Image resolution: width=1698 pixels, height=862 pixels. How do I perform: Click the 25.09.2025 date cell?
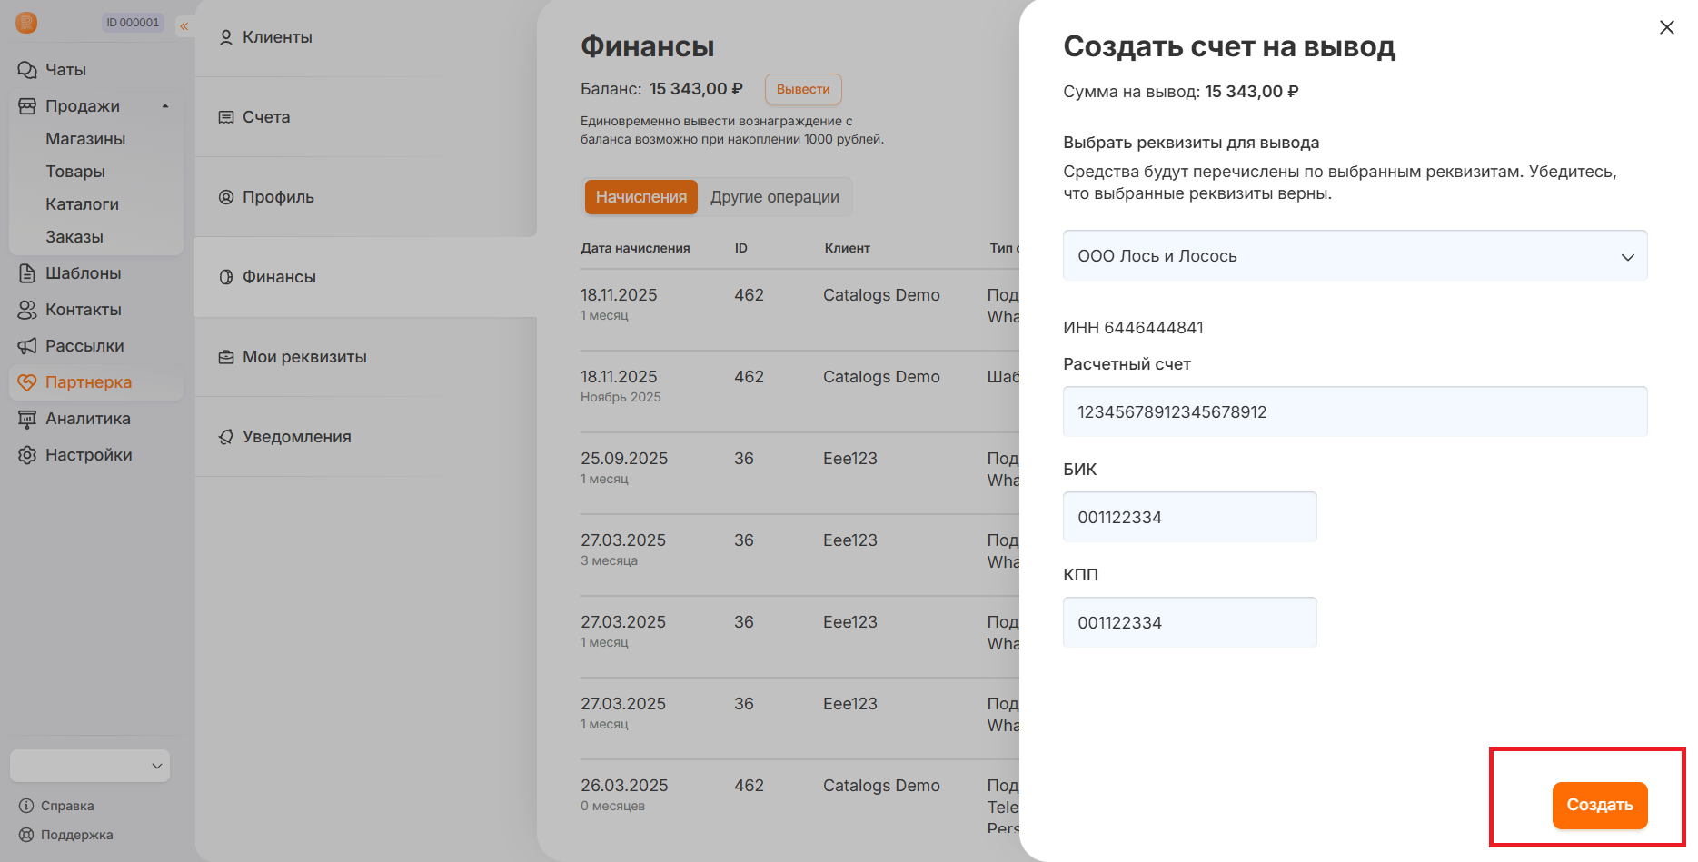tap(624, 459)
